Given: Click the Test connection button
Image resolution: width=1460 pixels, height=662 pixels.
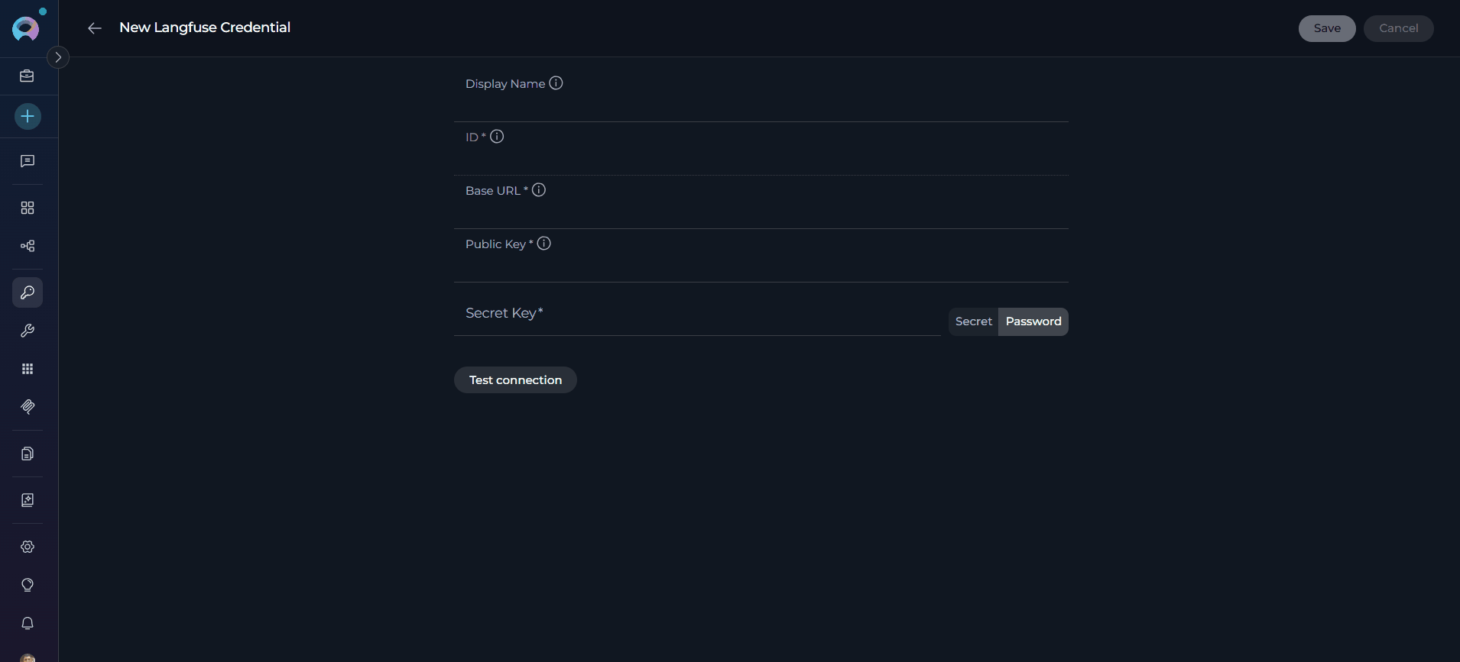Looking at the screenshot, I should pos(515,380).
